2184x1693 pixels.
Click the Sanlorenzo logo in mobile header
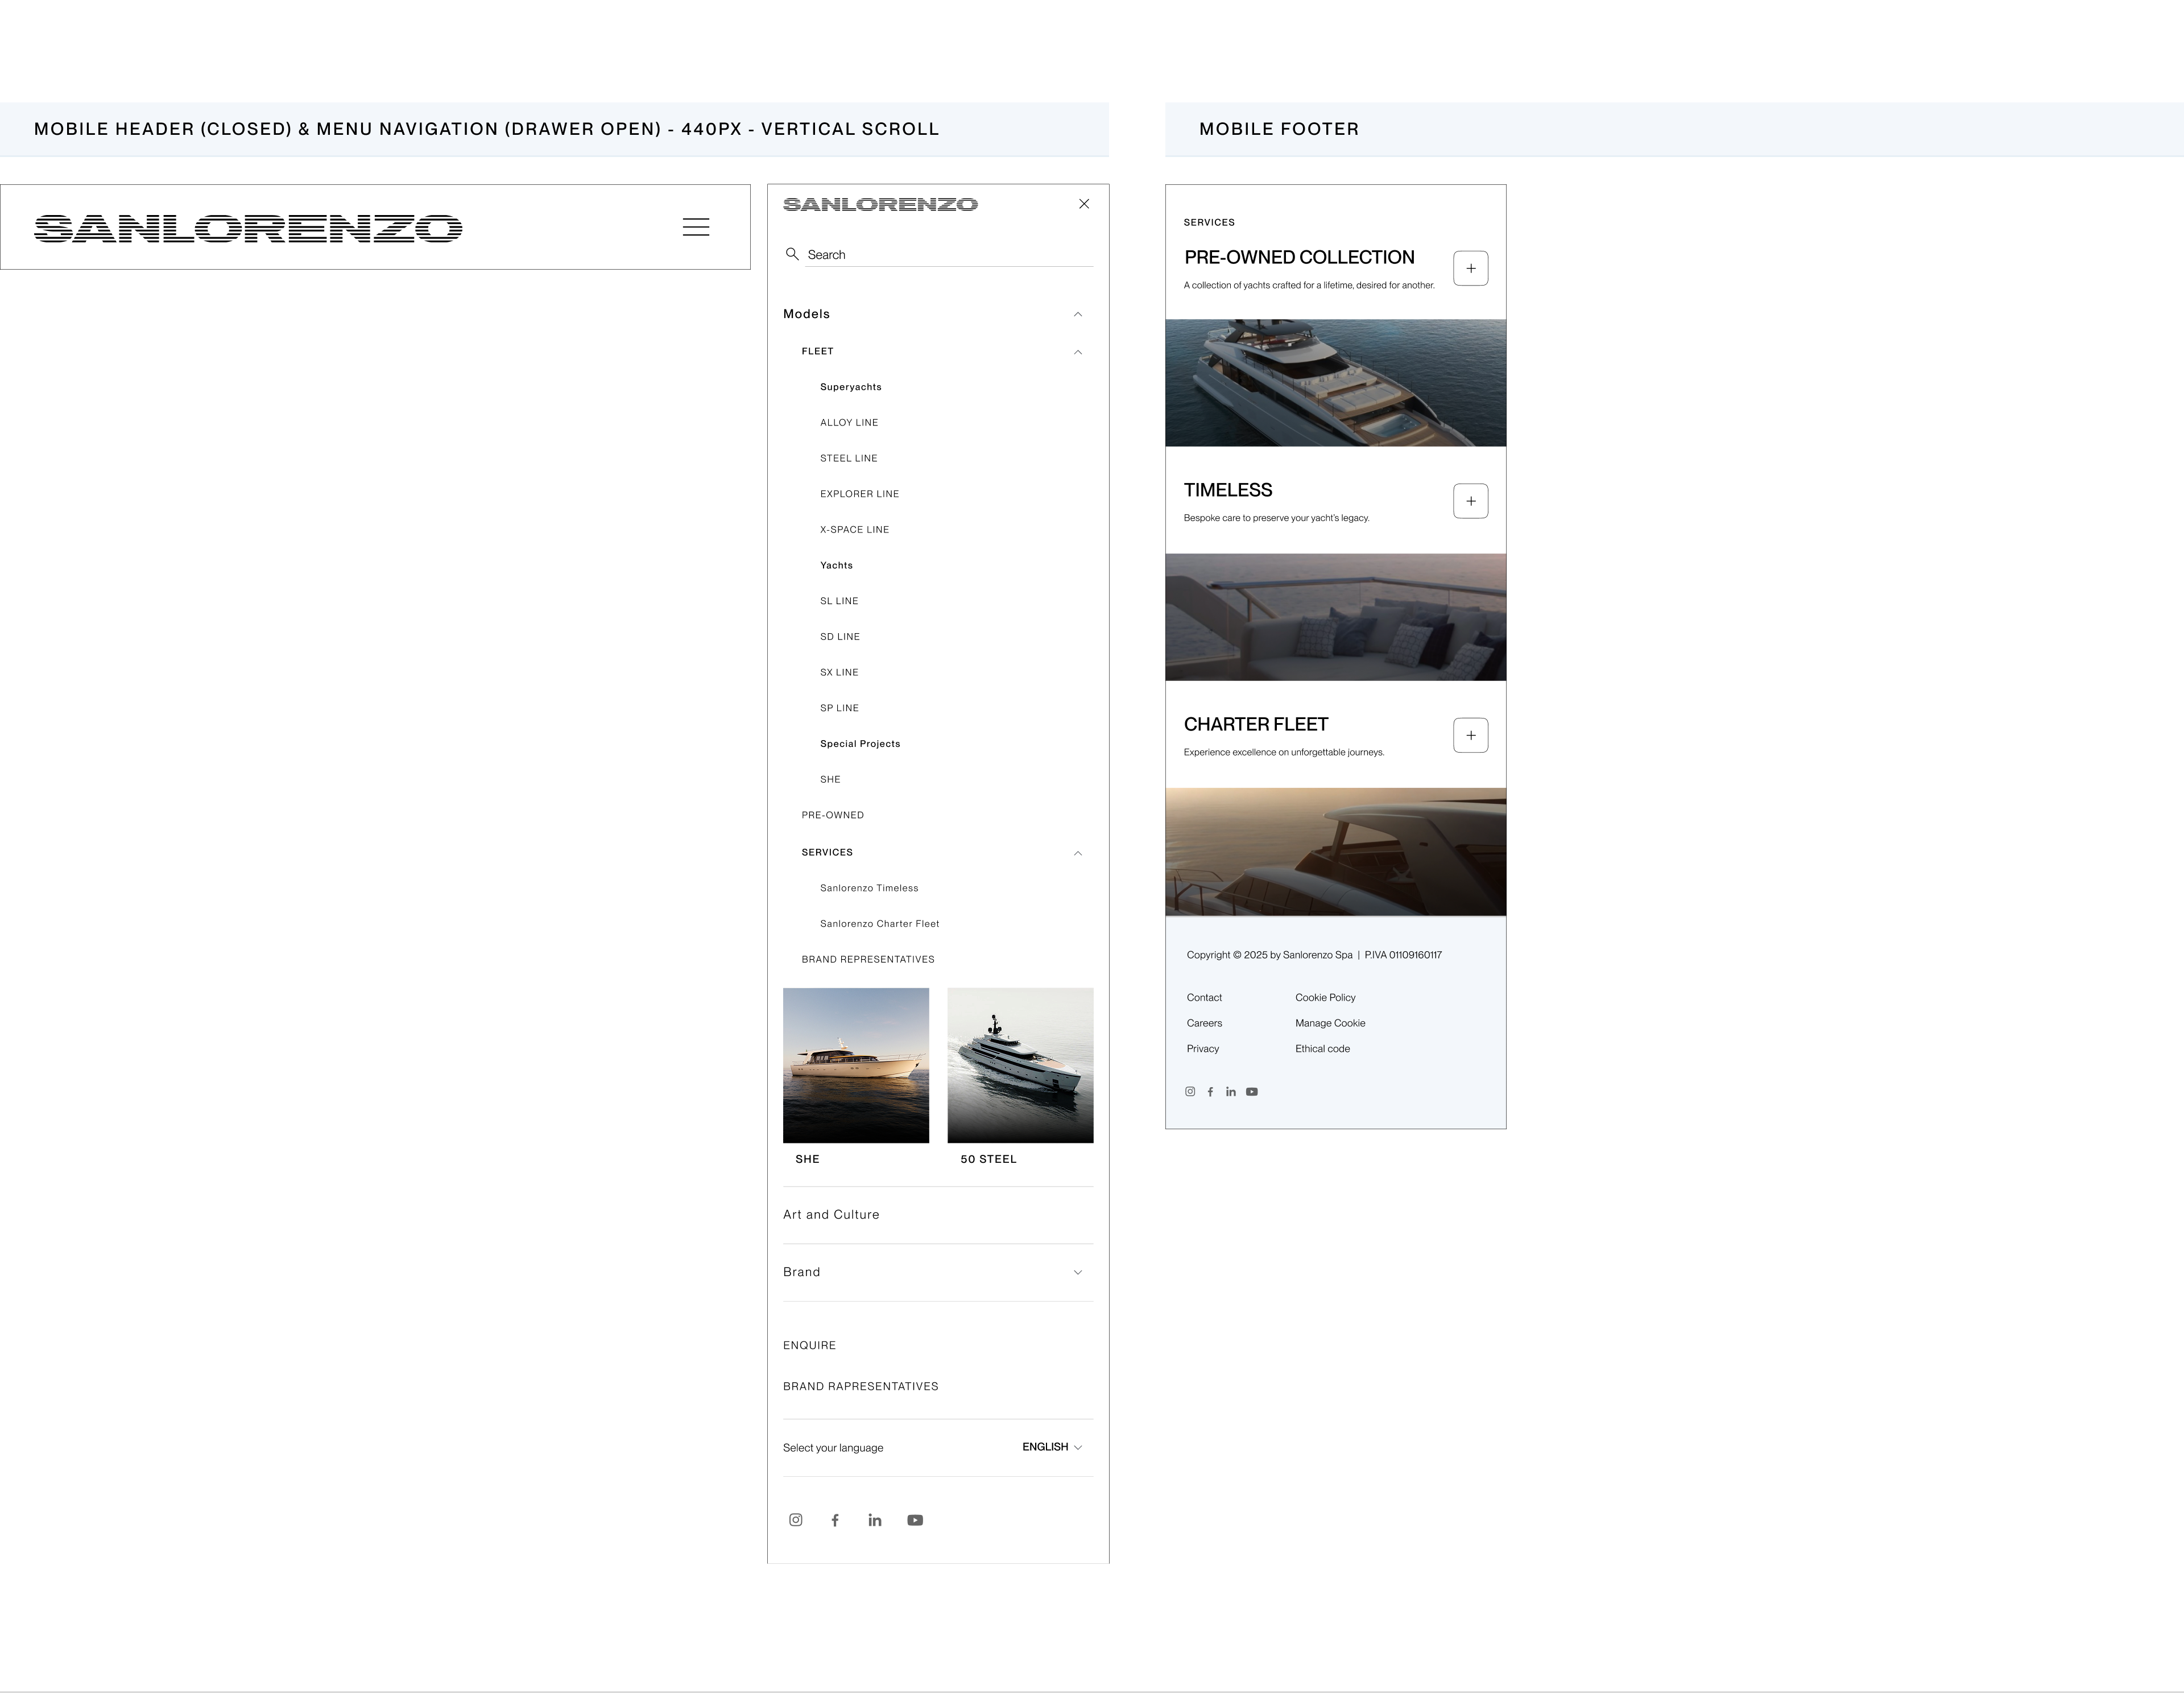pos(248,228)
